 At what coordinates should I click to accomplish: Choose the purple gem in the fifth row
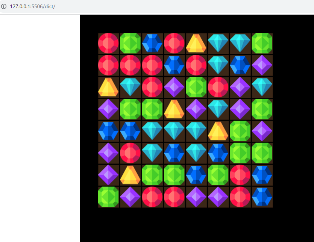pos(262,131)
